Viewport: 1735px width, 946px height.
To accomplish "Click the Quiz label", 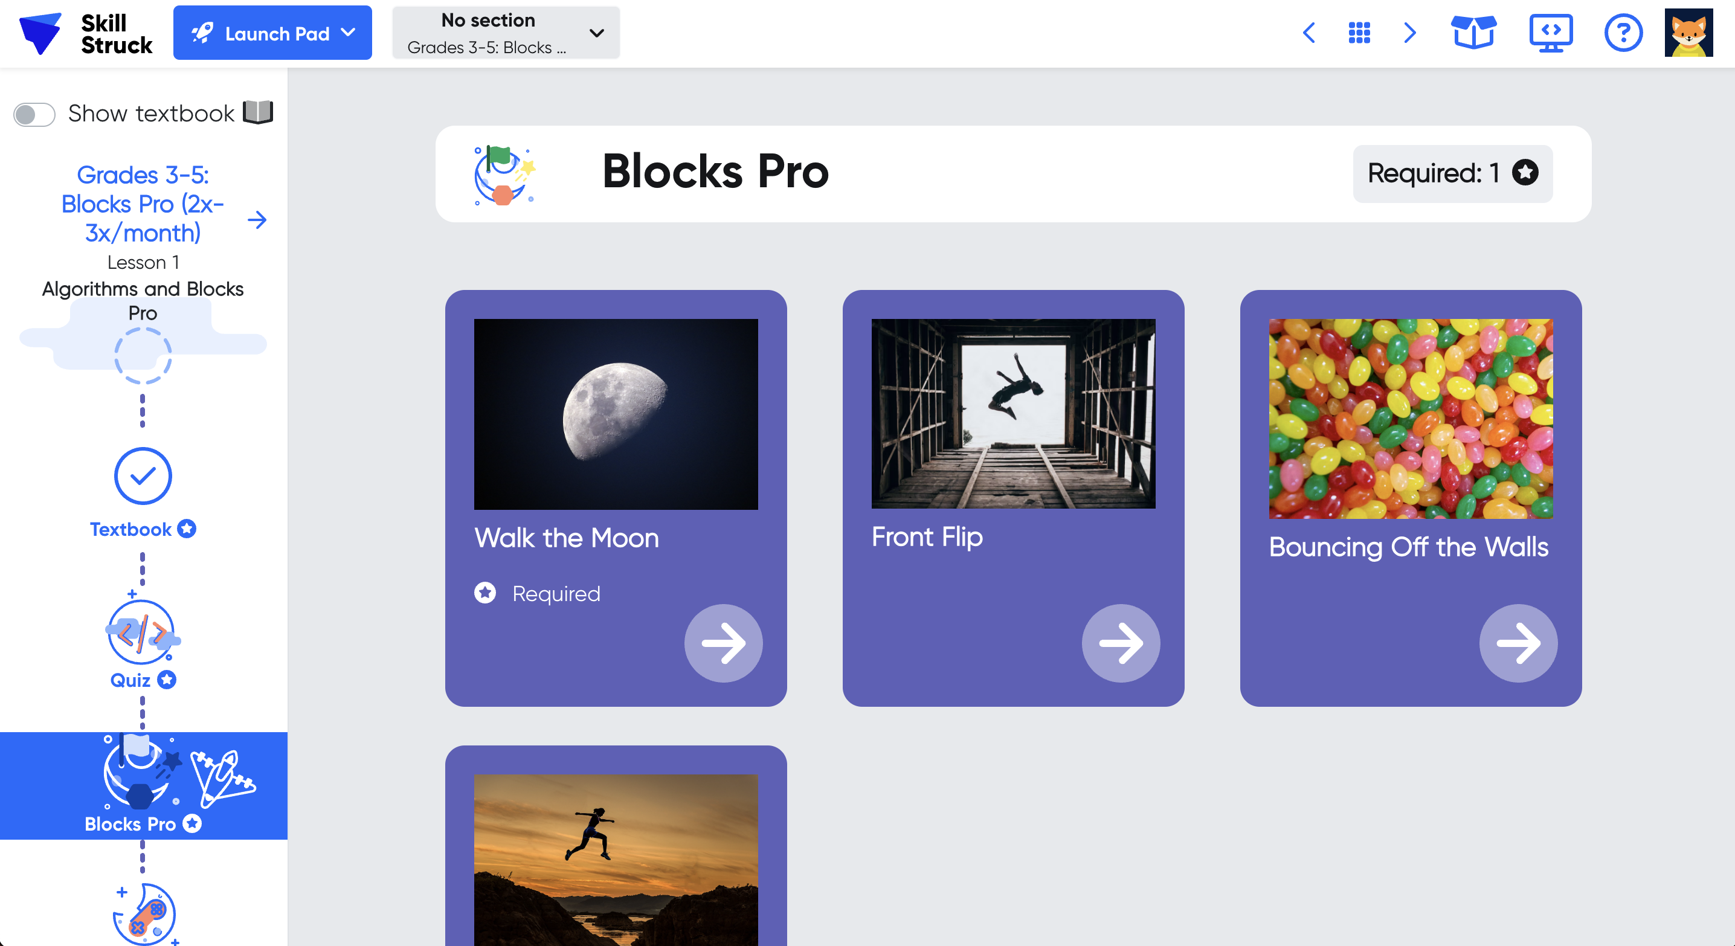I will 130,680.
